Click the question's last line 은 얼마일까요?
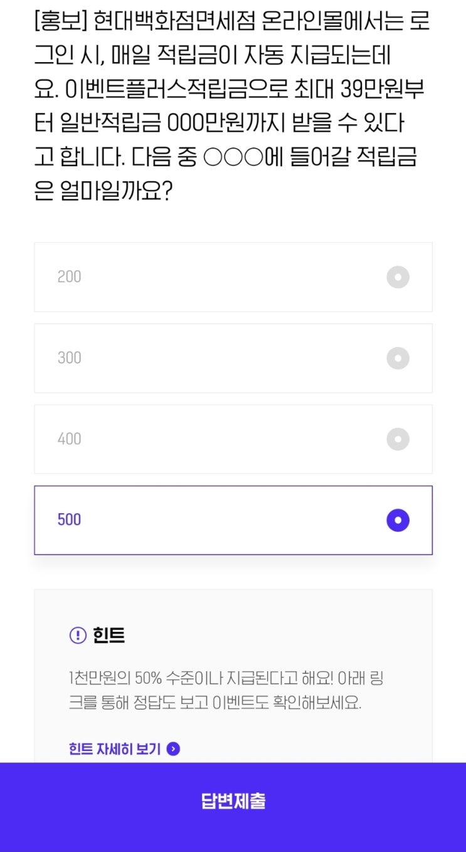The width and height of the screenshot is (466, 852). 103,191
